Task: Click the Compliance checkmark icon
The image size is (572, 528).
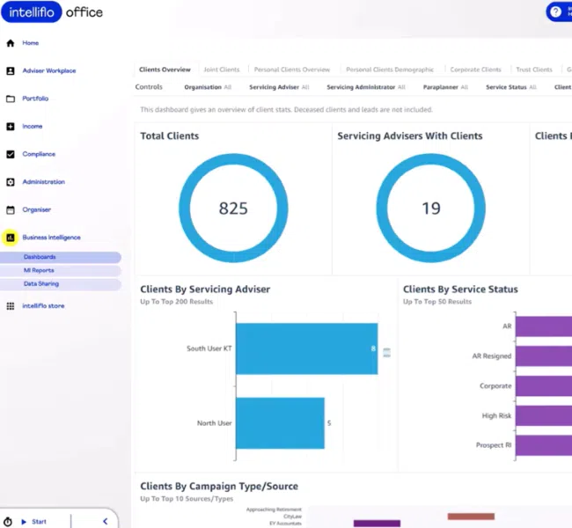Action: point(11,154)
